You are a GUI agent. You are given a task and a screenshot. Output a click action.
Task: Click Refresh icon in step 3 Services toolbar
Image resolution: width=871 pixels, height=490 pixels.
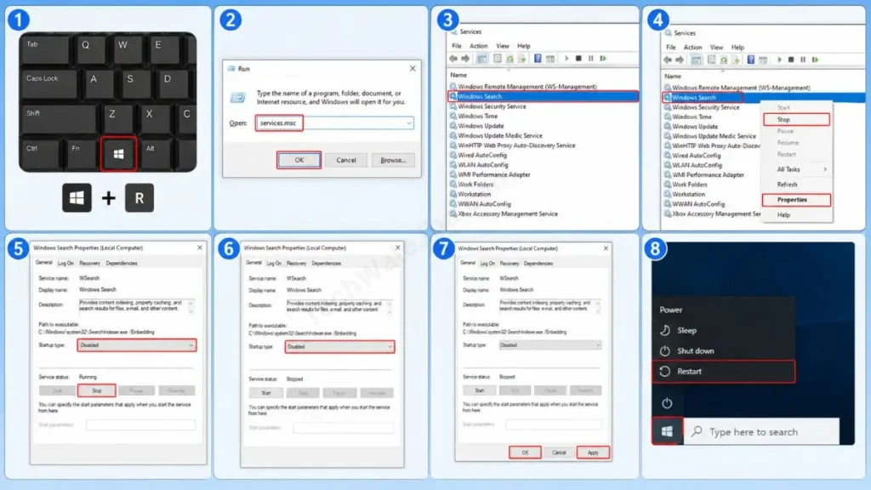[510, 59]
